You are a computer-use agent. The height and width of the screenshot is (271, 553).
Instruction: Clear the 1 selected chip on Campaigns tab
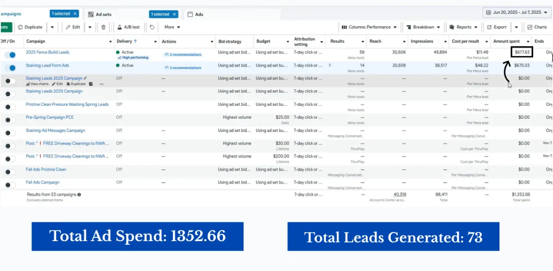click(x=75, y=14)
